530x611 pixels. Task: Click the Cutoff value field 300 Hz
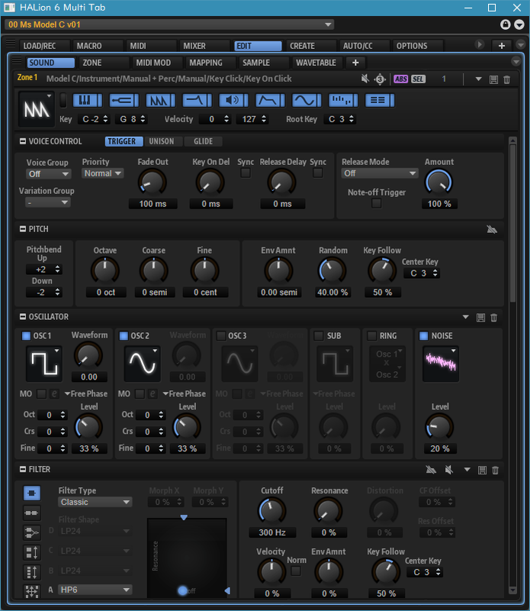(x=272, y=532)
